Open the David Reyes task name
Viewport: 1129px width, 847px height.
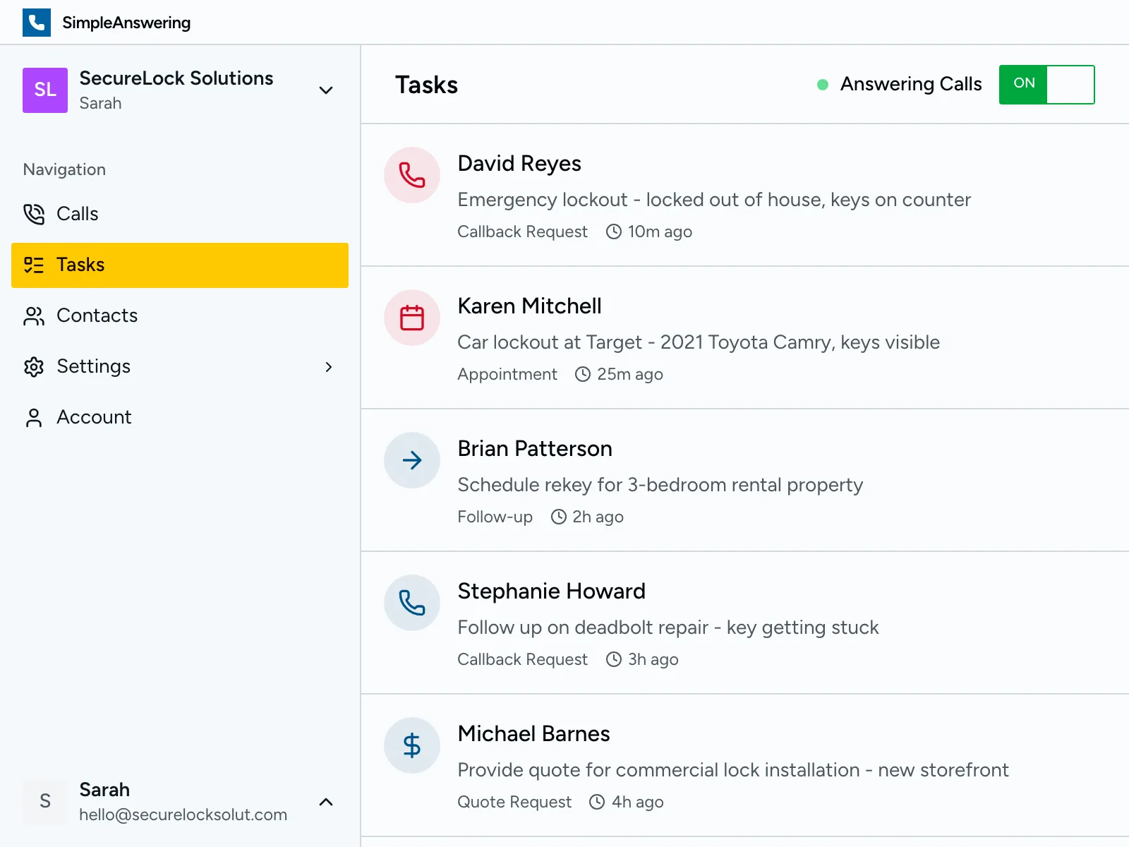519,164
